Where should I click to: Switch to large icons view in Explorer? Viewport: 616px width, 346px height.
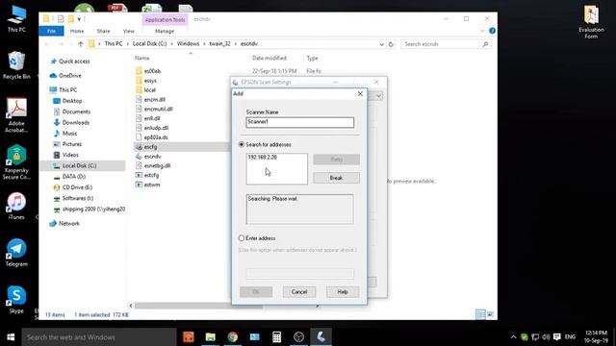point(491,314)
